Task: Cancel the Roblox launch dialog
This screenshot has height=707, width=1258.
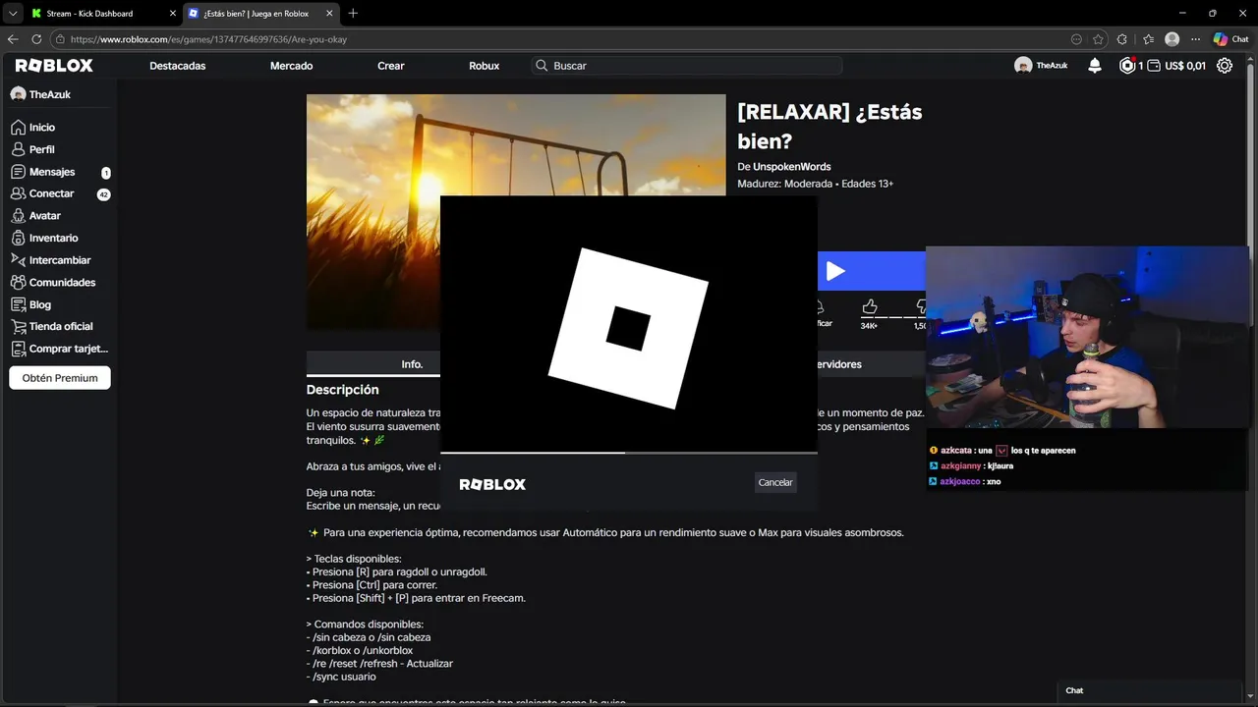Action: pos(775,482)
